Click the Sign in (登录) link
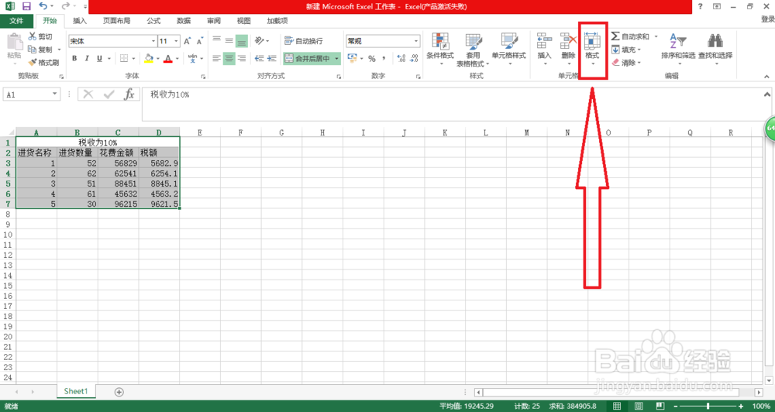 point(767,20)
